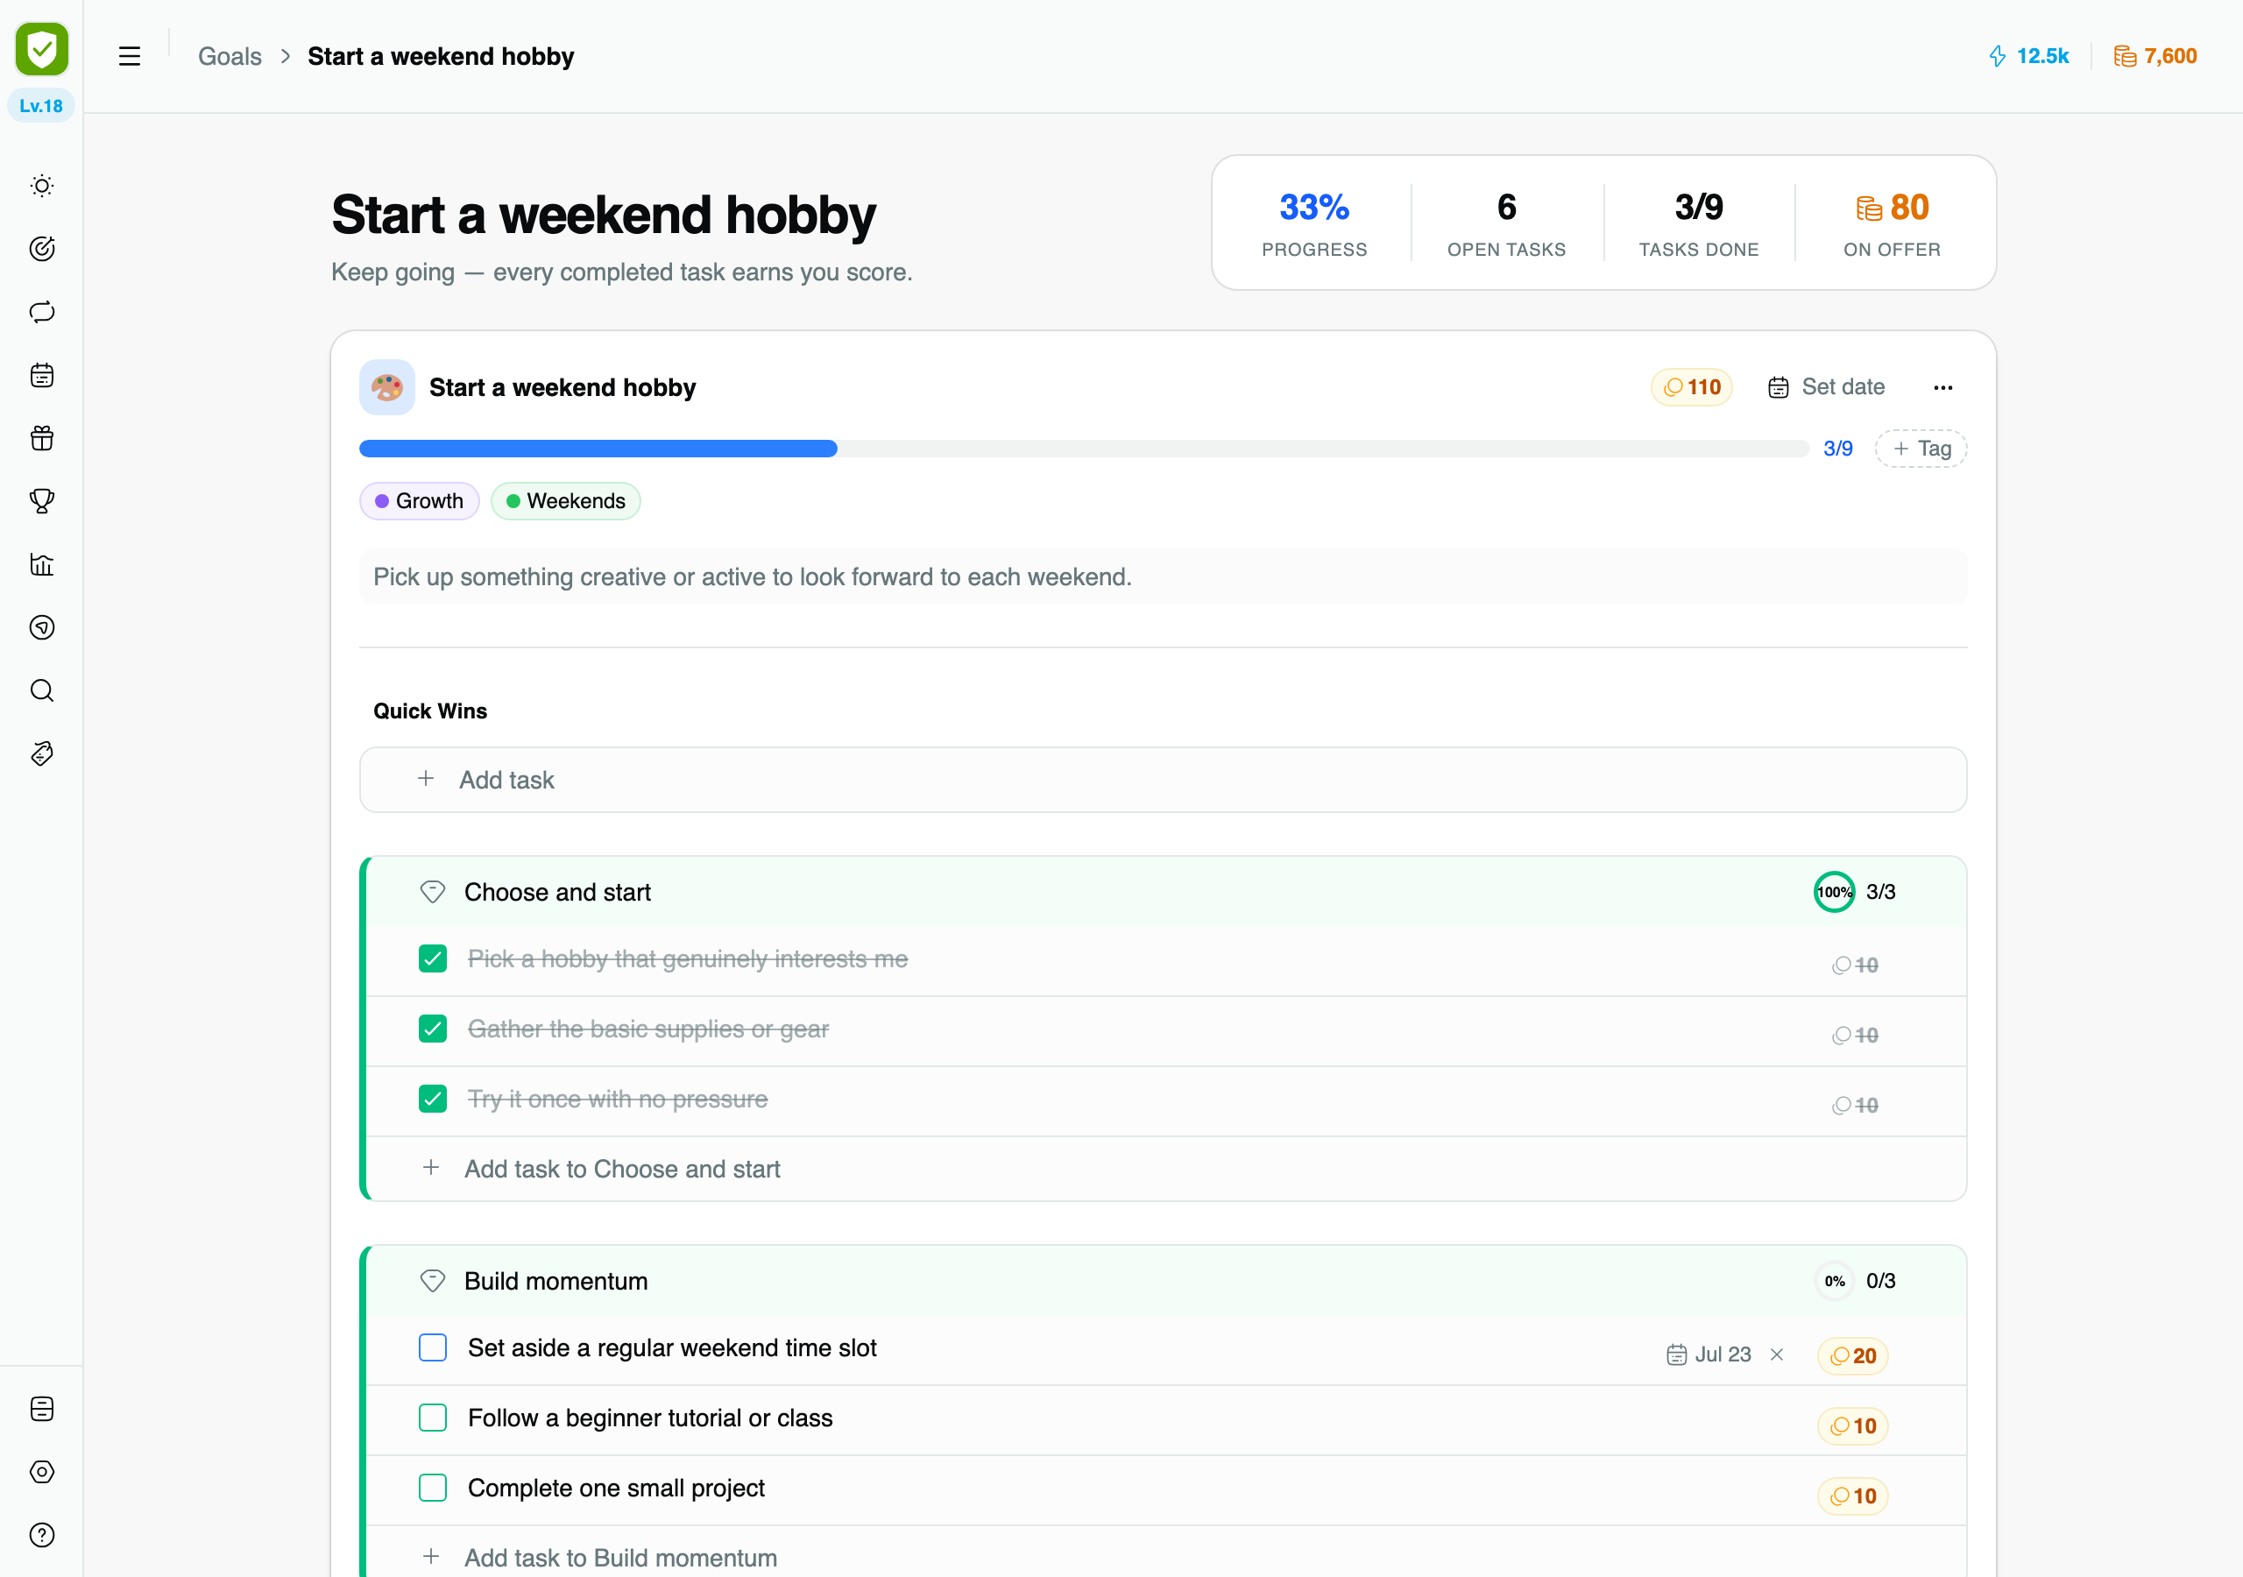Open the Jul 23 due date picker
Image resolution: width=2243 pixels, height=1577 pixels.
1709,1354
